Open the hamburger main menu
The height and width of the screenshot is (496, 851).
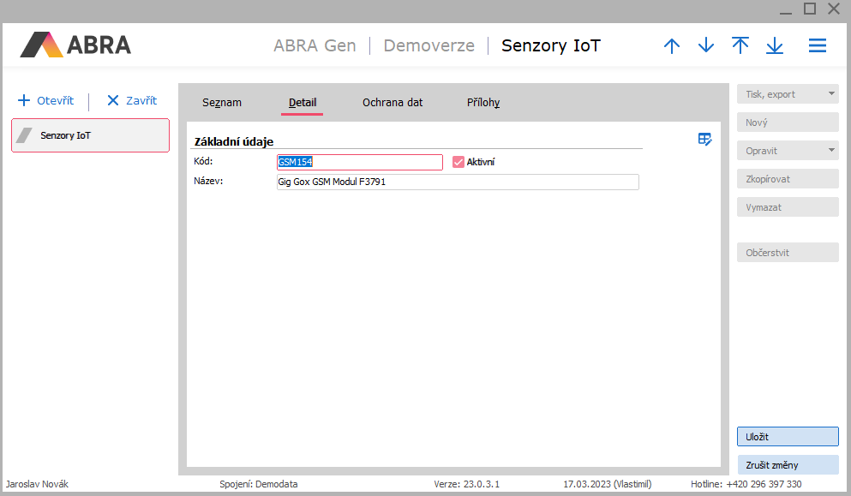pyautogui.click(x=818, y=46)
